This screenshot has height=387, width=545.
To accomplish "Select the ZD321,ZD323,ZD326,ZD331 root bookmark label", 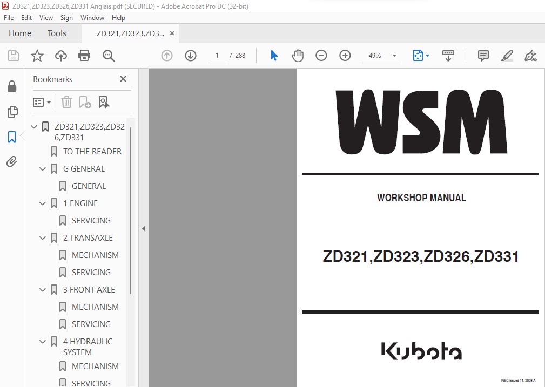I will (89, 132).
